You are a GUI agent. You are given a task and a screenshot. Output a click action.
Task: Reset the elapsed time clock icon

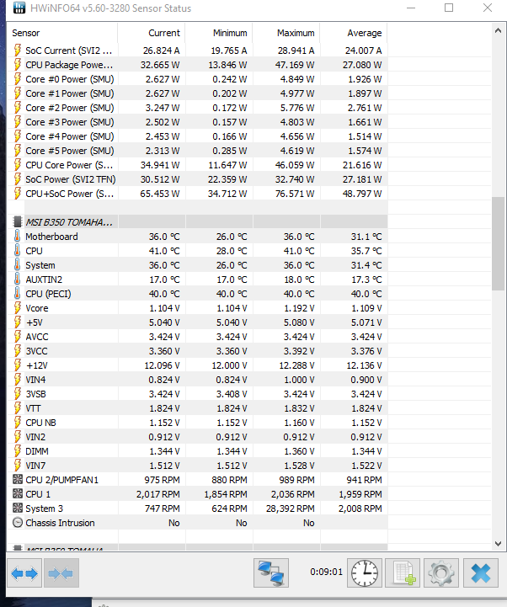point(365,573)
